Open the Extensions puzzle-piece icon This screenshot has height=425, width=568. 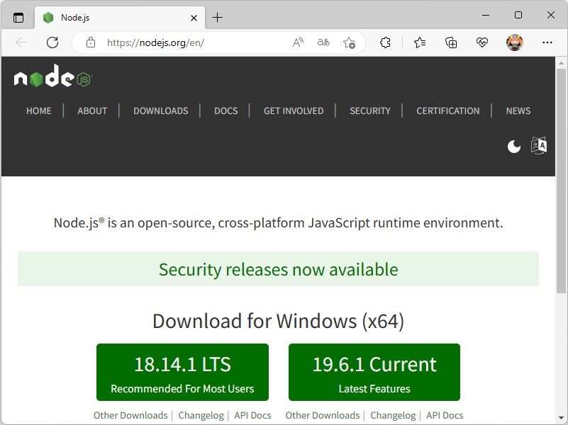(385, 42)
